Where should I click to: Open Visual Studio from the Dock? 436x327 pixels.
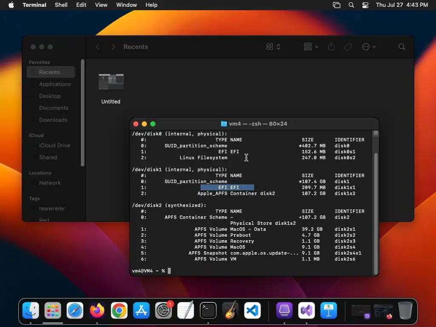(307, 310)
